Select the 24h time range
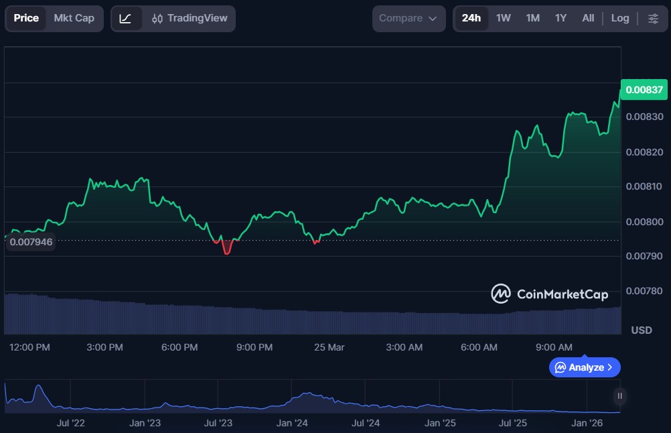 click(471, 18)
